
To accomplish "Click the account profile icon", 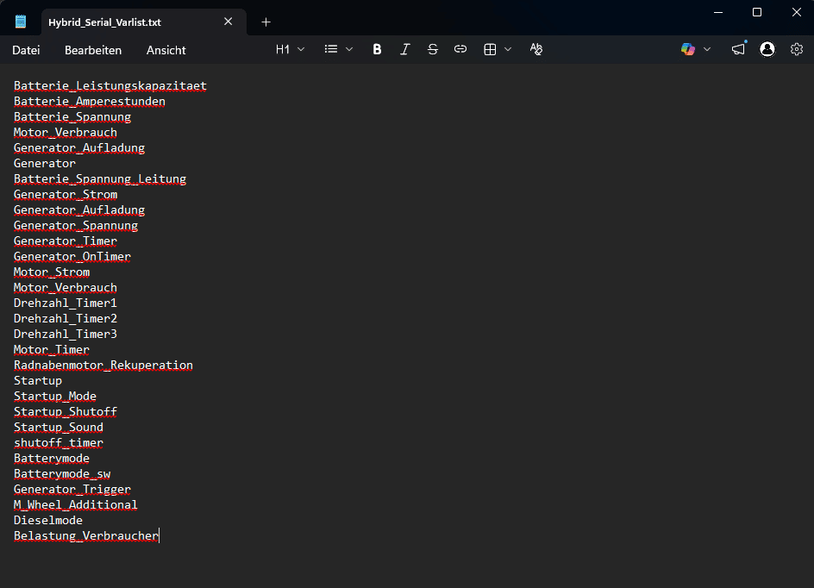I will click(x=767, y=50).
